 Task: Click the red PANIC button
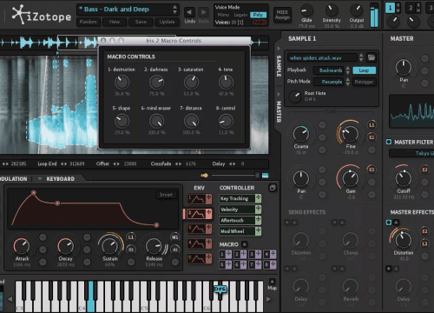coord(260,22)
